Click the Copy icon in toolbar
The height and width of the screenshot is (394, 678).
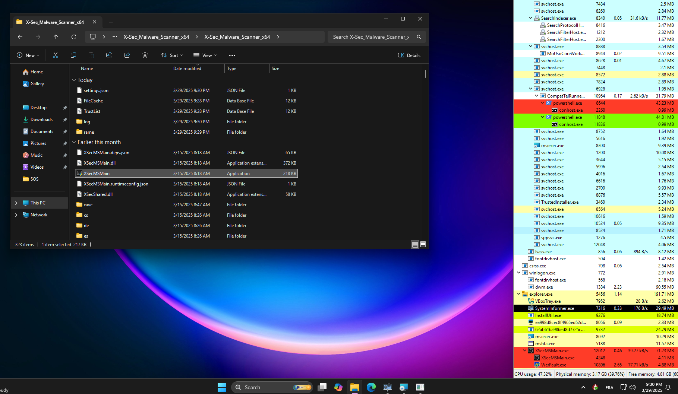coord(73,55)
